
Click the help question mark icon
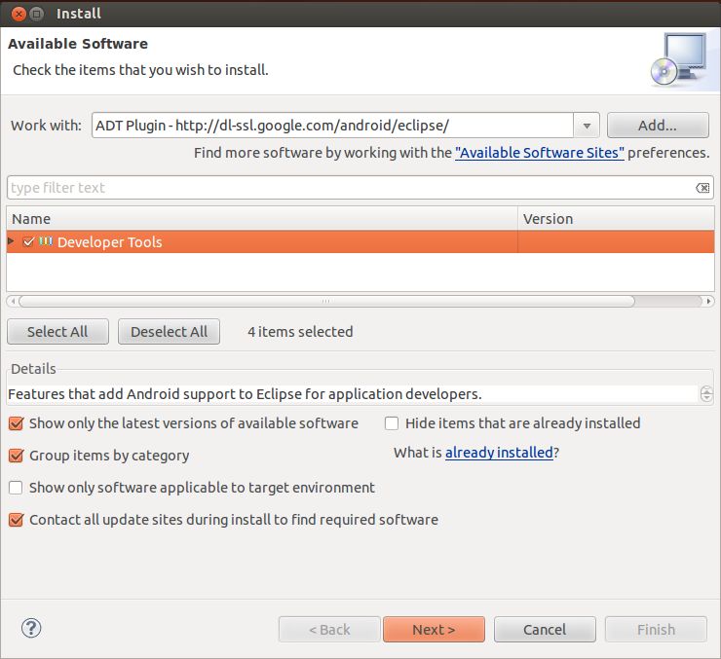tap(31, 629)
